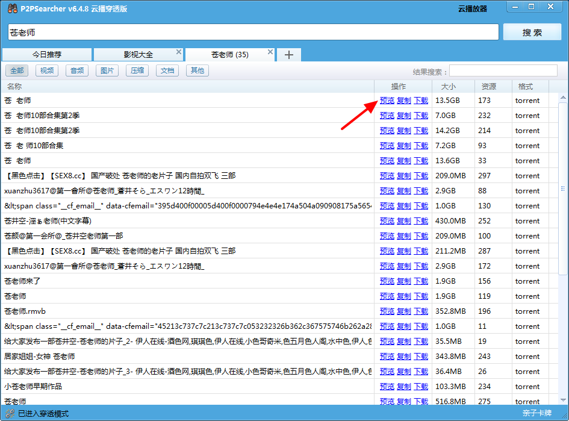This screenshot has height=421, width=569.
Task: Click the P2PSearcher binoculars logo icon
Action: [x=11, y=8]
